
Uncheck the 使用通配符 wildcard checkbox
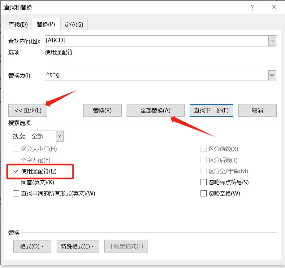pos(16,171)
